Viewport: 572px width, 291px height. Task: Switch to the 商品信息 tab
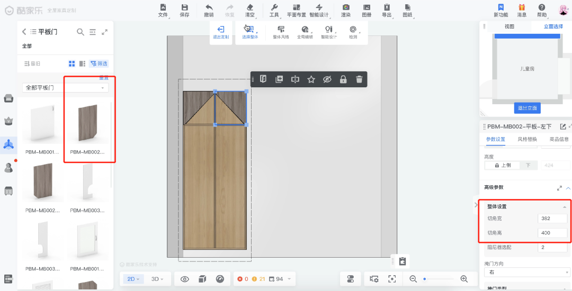click(x=559, y=139)
